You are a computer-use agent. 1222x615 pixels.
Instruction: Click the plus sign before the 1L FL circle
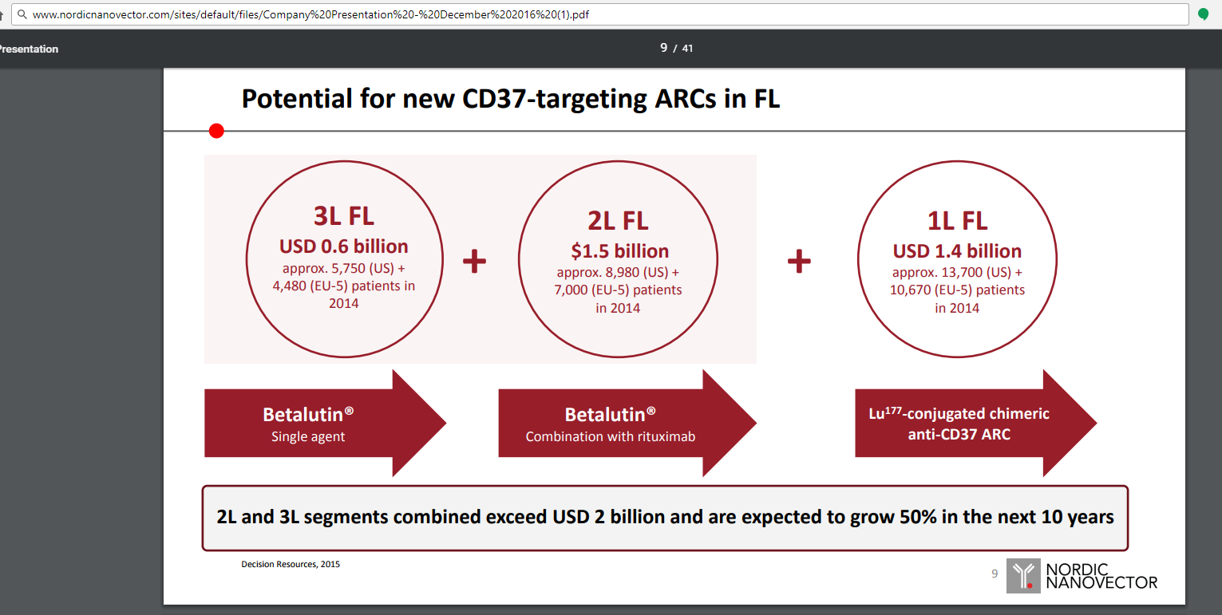799,261
